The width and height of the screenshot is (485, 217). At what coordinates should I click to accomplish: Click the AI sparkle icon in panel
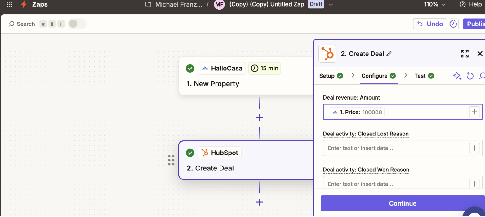[x=457, y=76]
